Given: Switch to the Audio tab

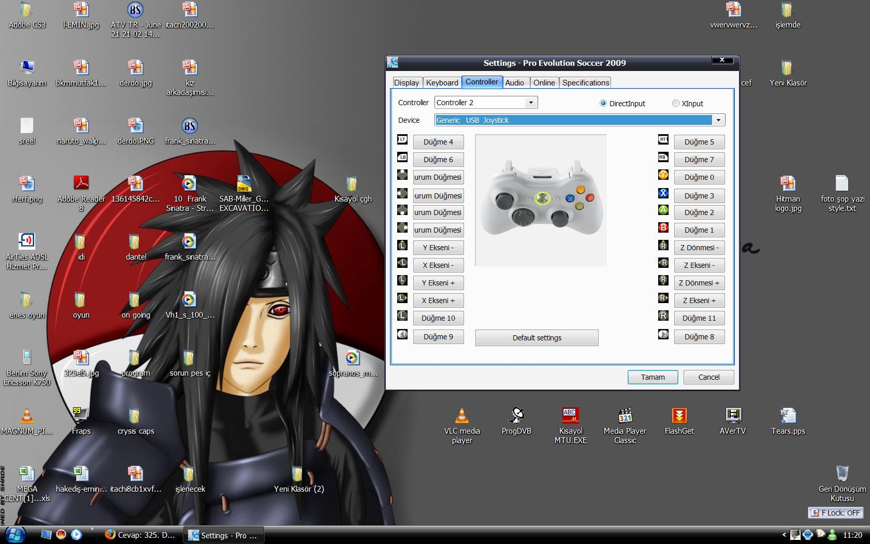Looking at the screenshot, I should coord(515,82).
